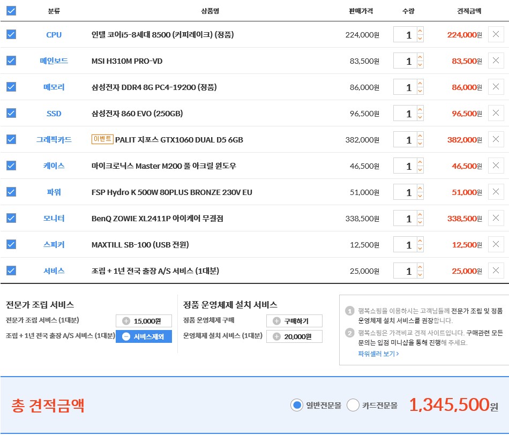509x435 pixels.
Task: Increase SSD quantity with up arrow
Action: point(420,109)
